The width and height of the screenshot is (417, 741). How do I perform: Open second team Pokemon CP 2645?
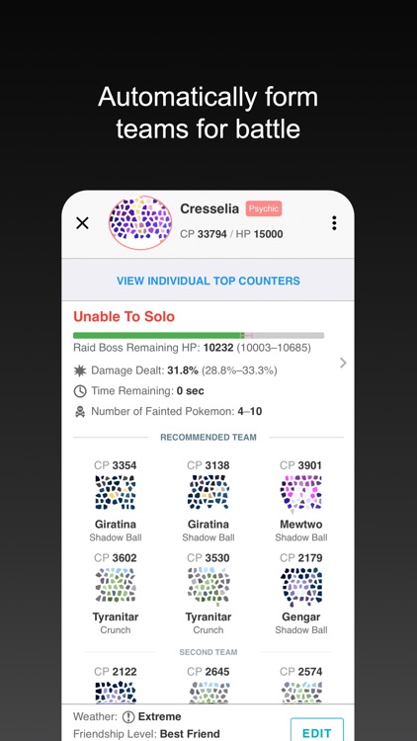[x=208, y=685]
